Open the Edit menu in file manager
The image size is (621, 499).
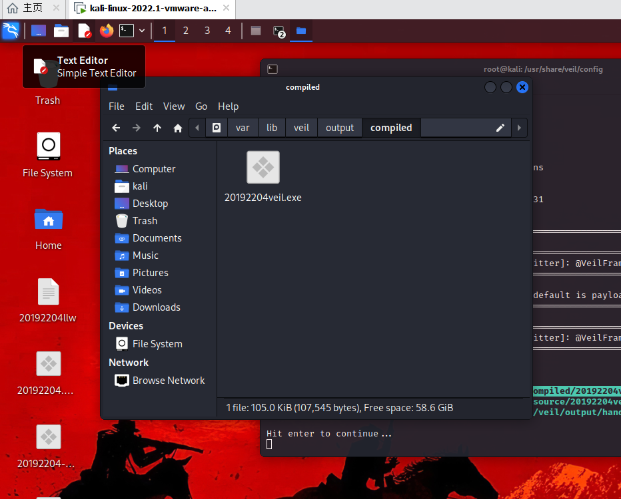(144, 106)
